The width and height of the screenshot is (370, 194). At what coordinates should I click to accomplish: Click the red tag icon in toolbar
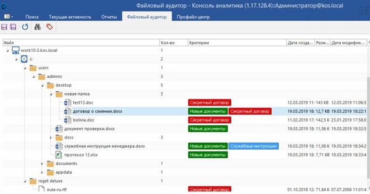(x=49, y=27)
